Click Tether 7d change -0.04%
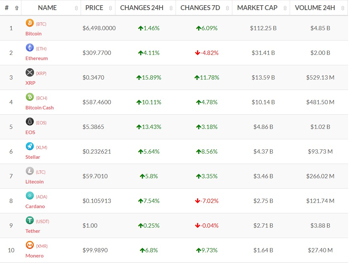349x263 pixels. pos(207,226)
